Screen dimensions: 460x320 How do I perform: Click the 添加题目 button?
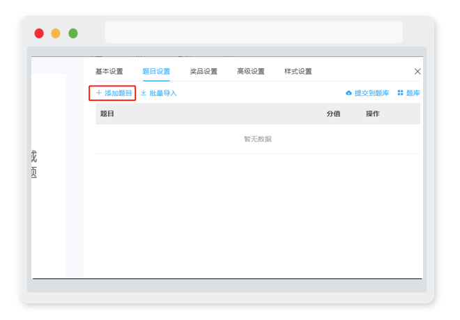(x=112, y=93)
